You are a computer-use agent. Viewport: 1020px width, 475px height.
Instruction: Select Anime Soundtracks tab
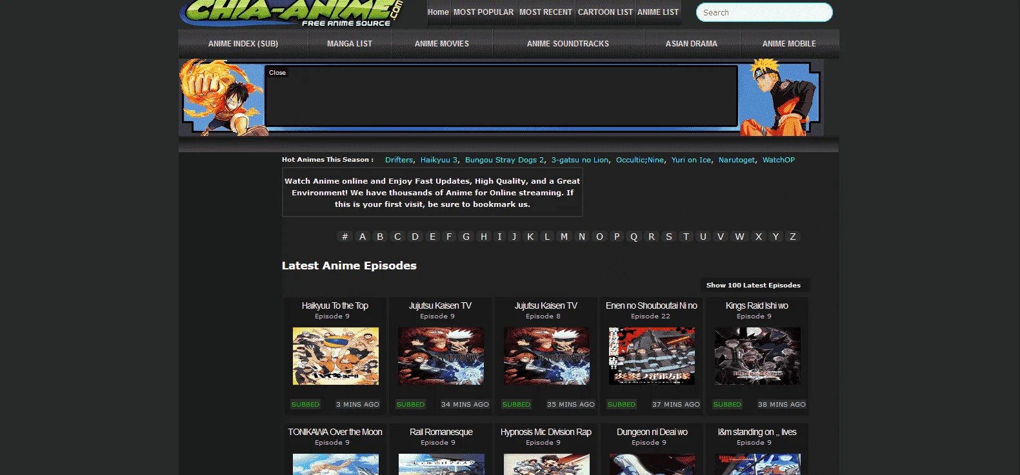[x=568, y=44]
